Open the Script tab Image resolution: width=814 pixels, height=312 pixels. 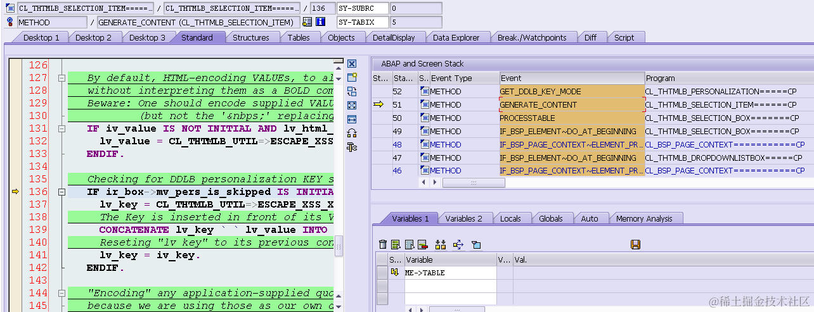pos(624,37)
